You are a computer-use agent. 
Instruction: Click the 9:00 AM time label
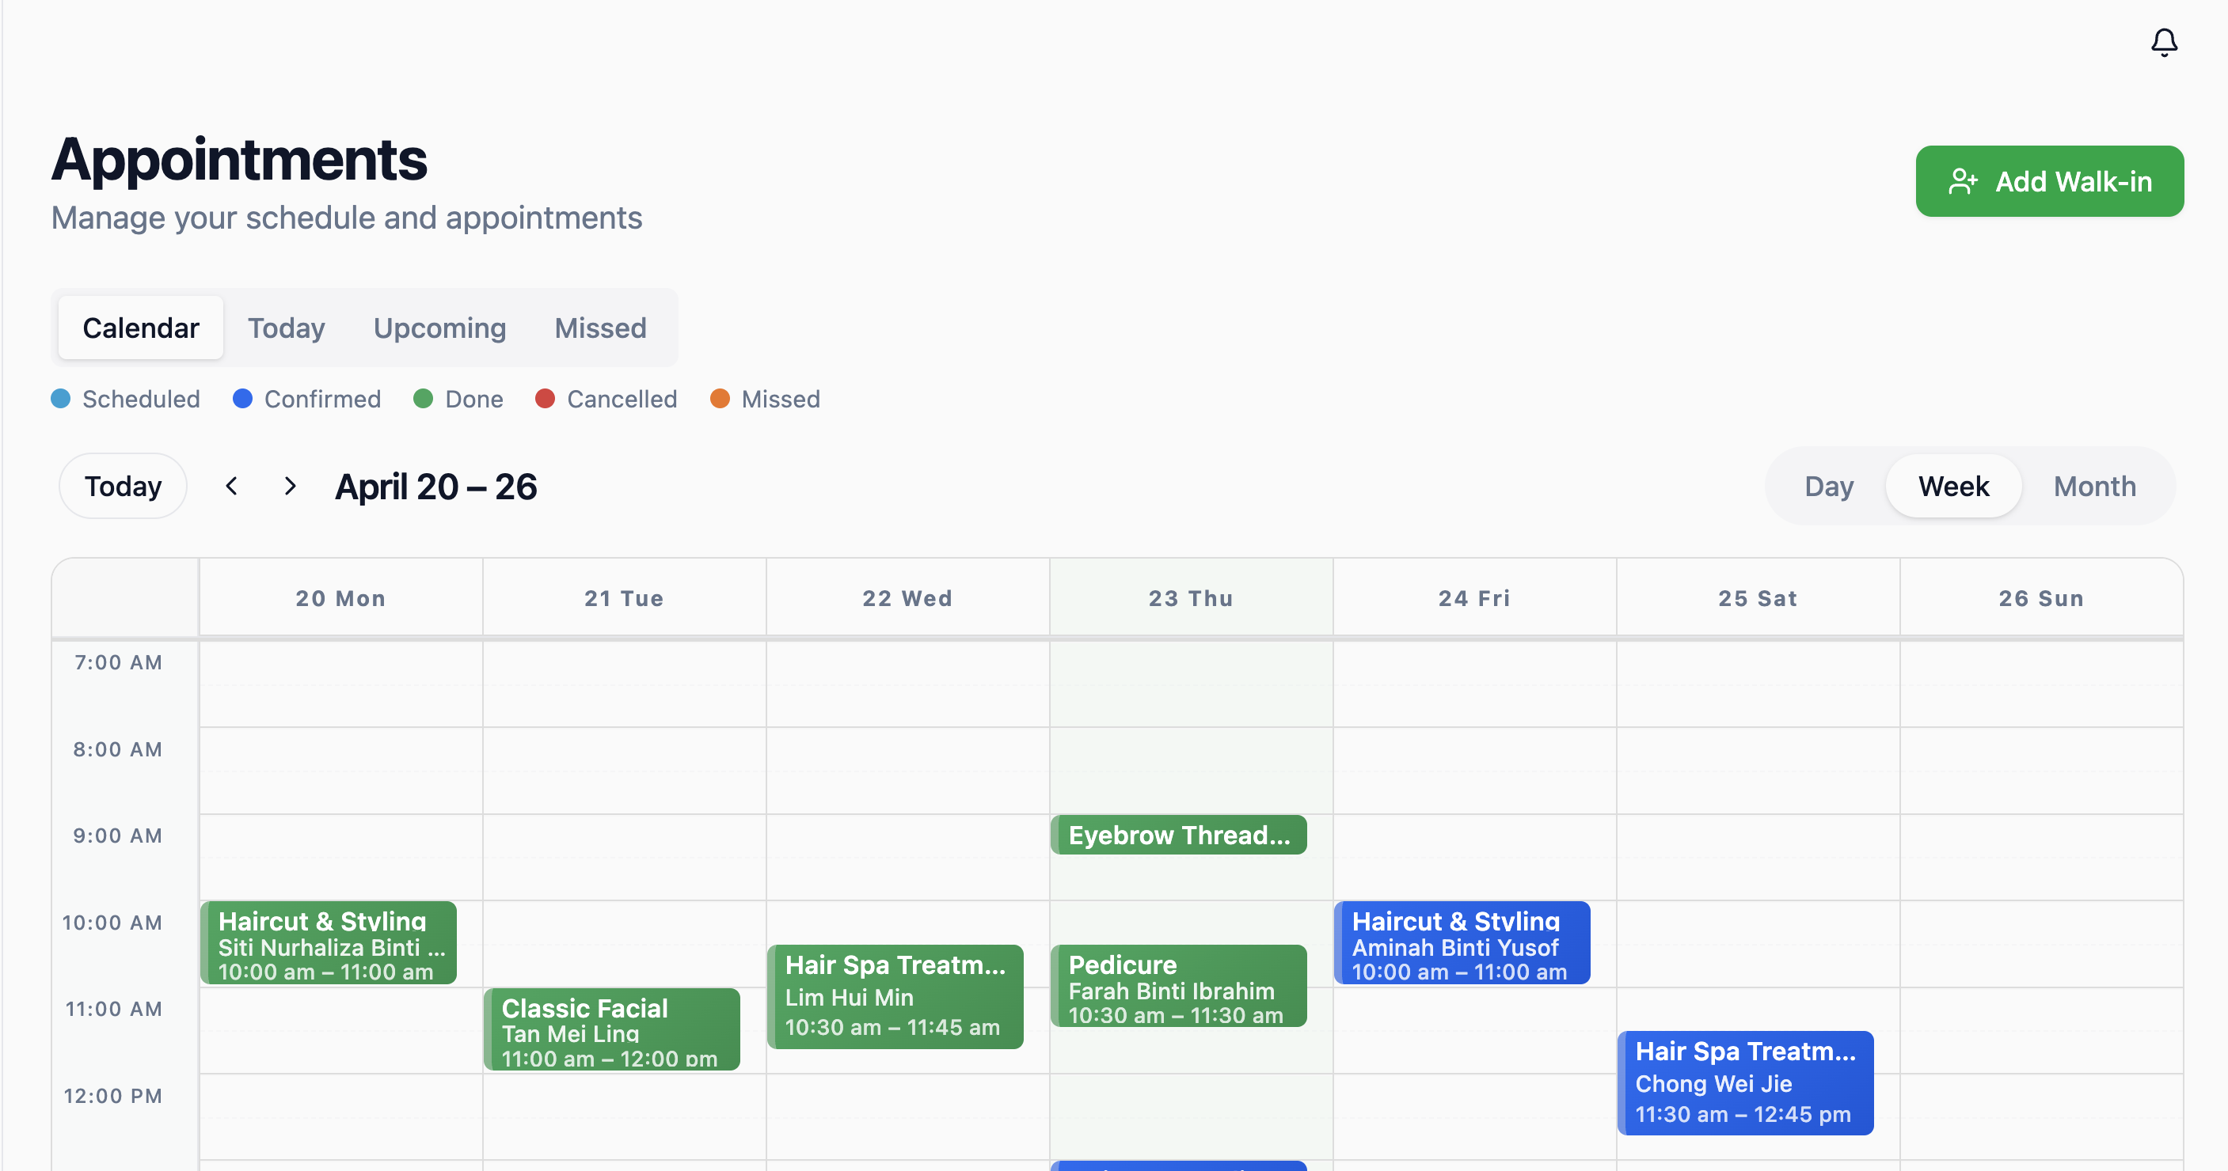coord(118,836)
